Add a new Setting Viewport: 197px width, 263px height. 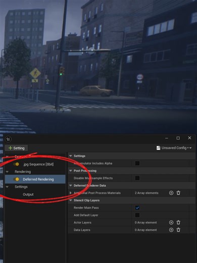pyautogui.click(x=16, y=148)
